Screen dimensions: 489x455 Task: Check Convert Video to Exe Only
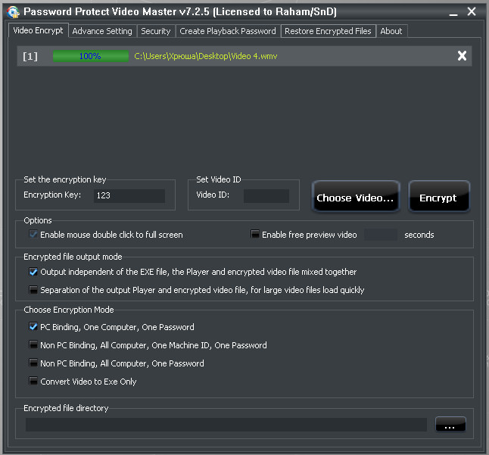(x=33, y=381)
